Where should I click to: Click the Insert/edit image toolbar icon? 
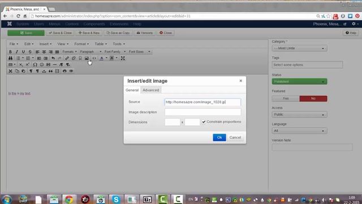pos(87,58)
